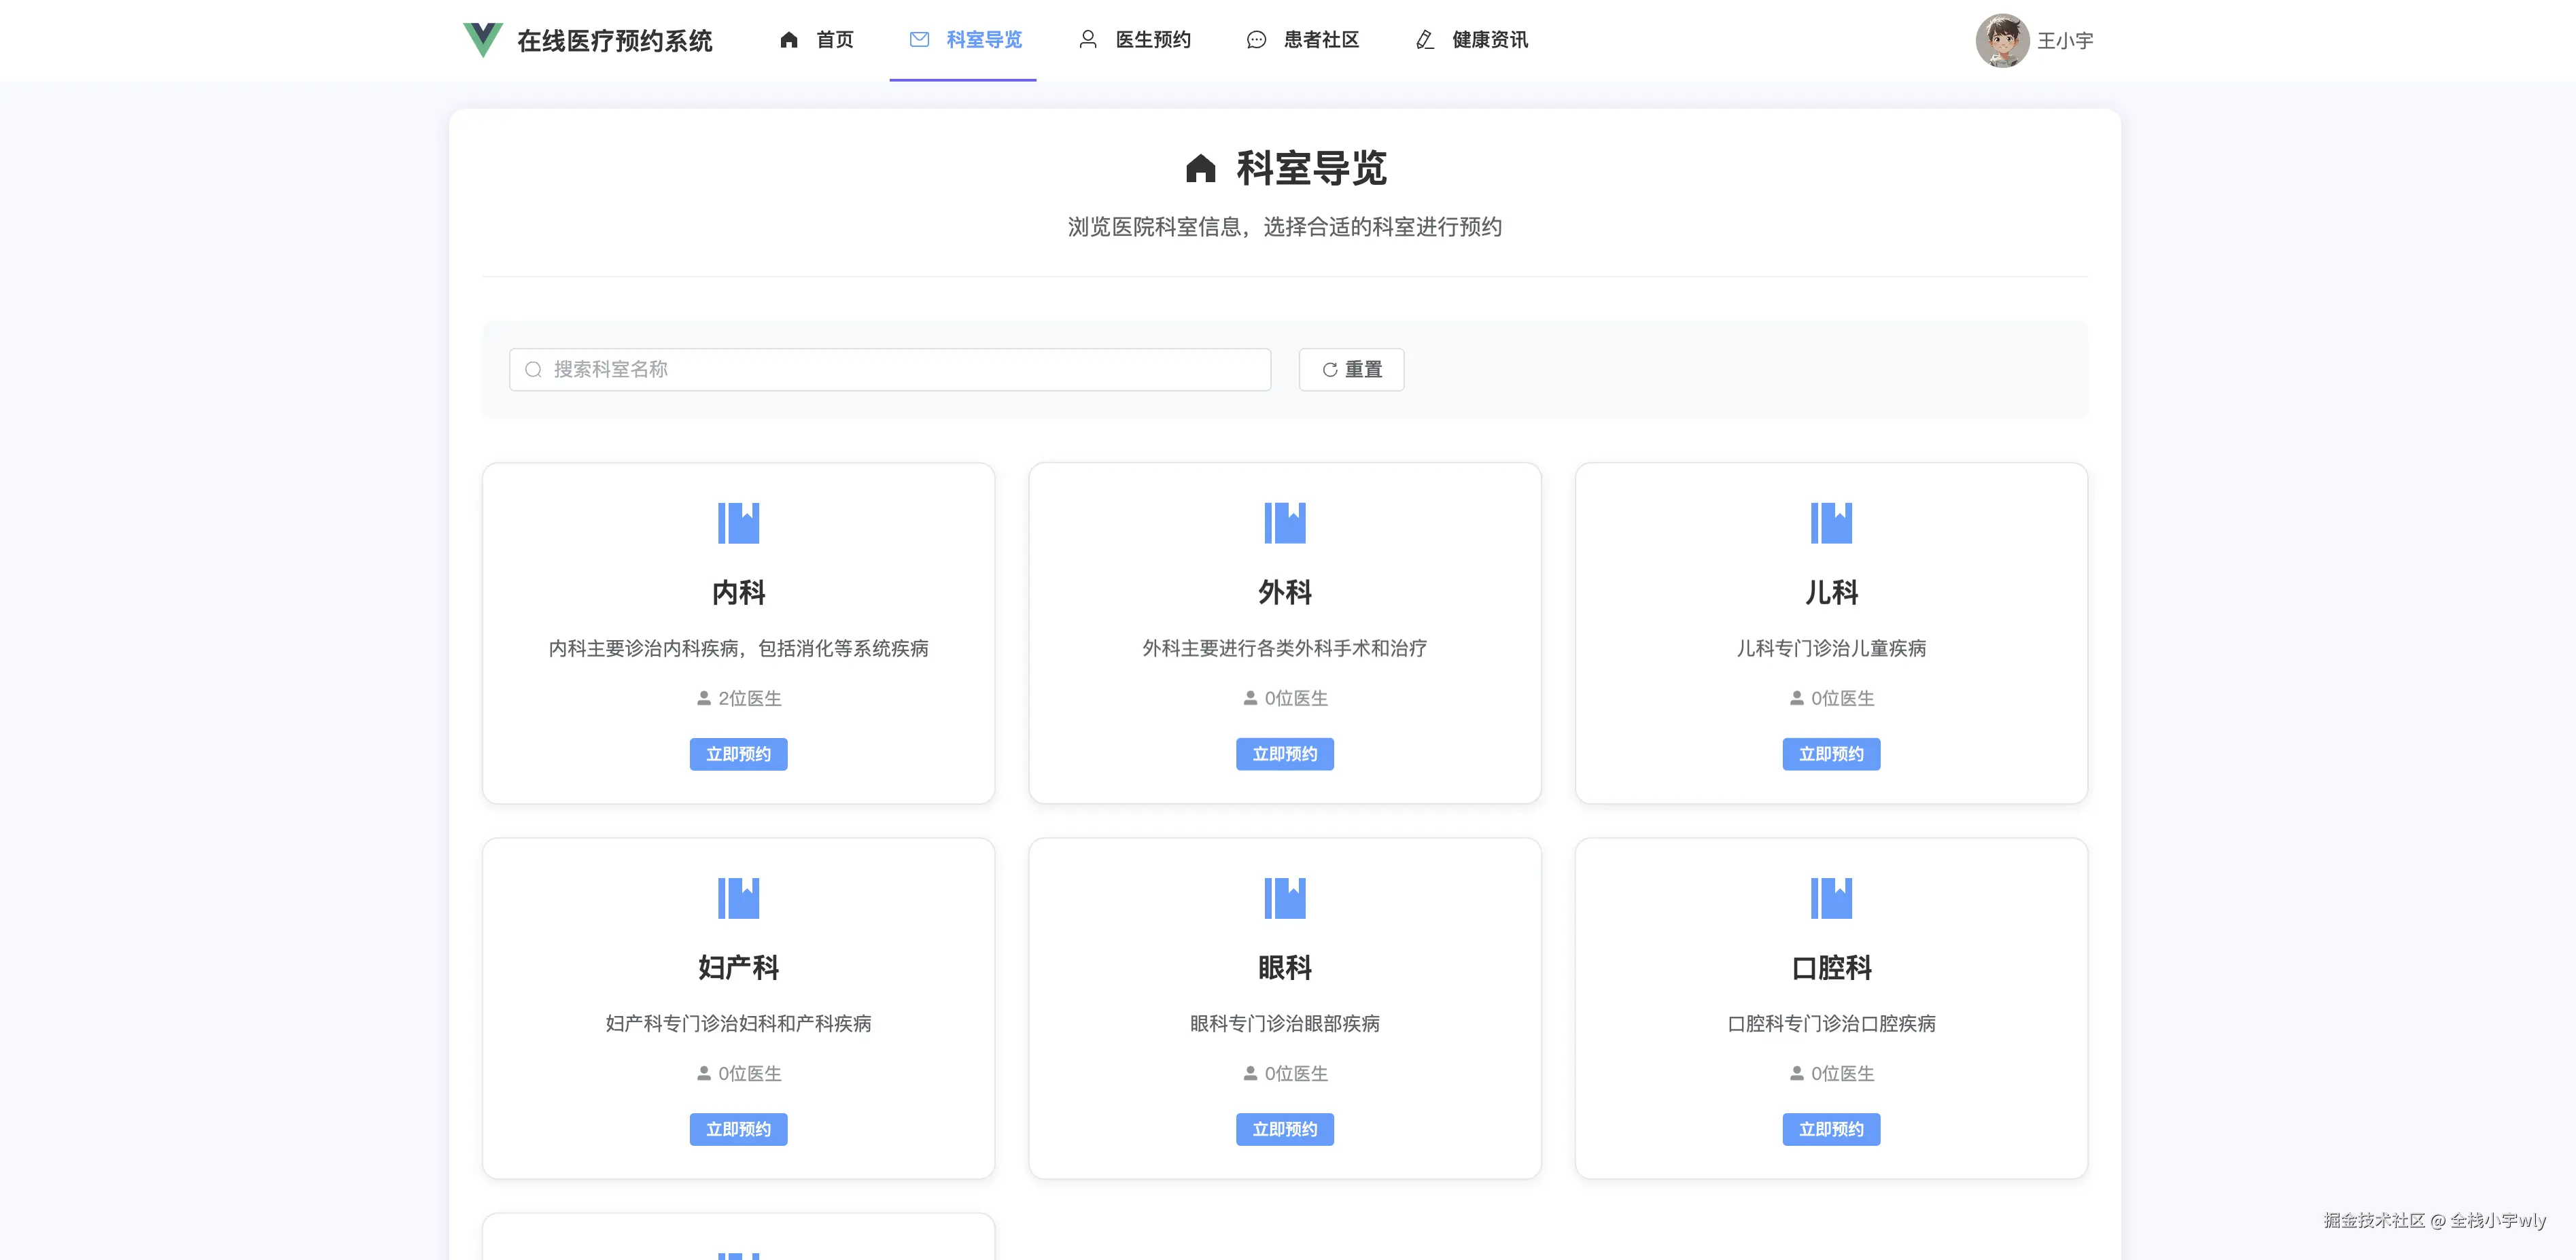Click the envelope icon beside 科室导览 tab
Image resolution: width=2576 pixels, height=1260 pixels.
click(x=919, y=40)
